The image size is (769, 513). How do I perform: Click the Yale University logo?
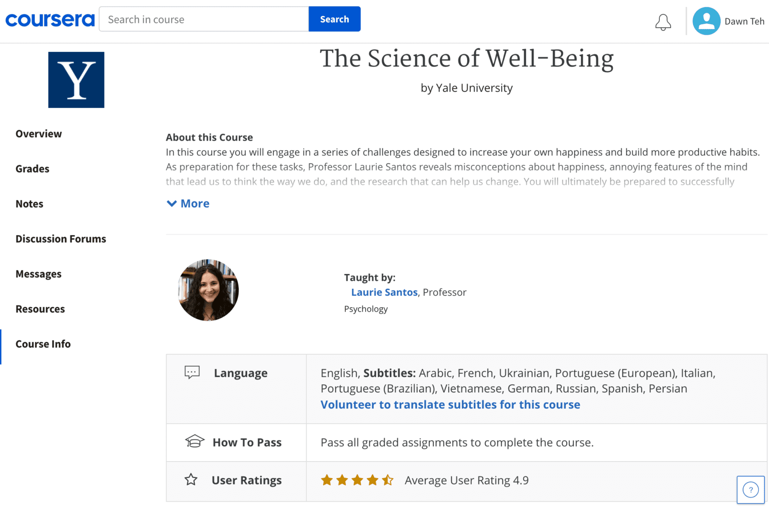tap(76, 80)
